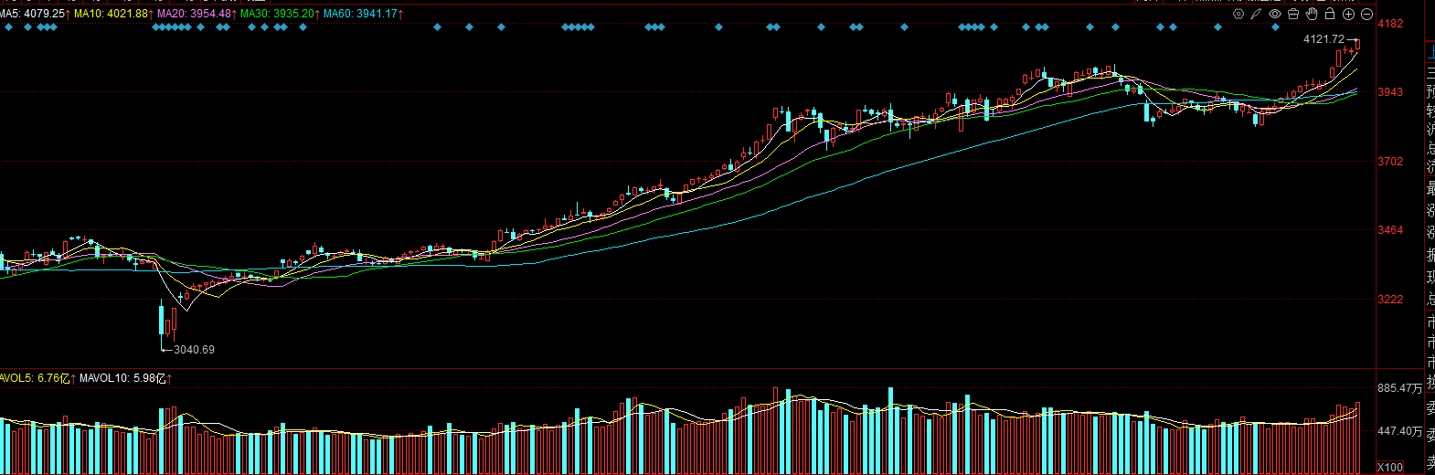Open the toolbox briefcase icon
1435x475 pixels.
(1293, 15)
